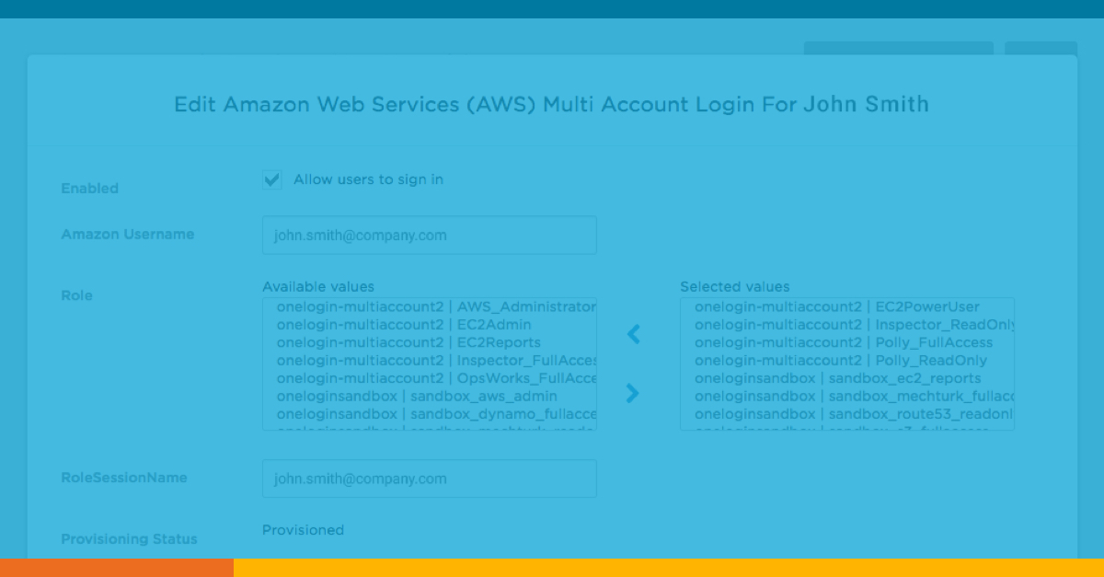
Task: Click the RoleSessionName input field
Action: pos(430,478)
